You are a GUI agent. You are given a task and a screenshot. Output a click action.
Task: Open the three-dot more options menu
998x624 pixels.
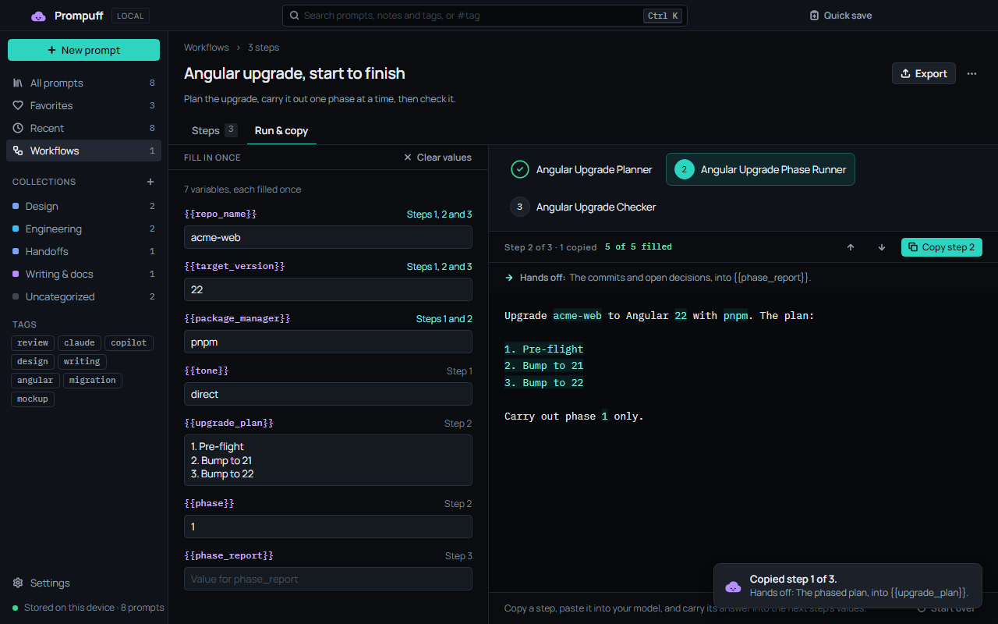[971, 73]
